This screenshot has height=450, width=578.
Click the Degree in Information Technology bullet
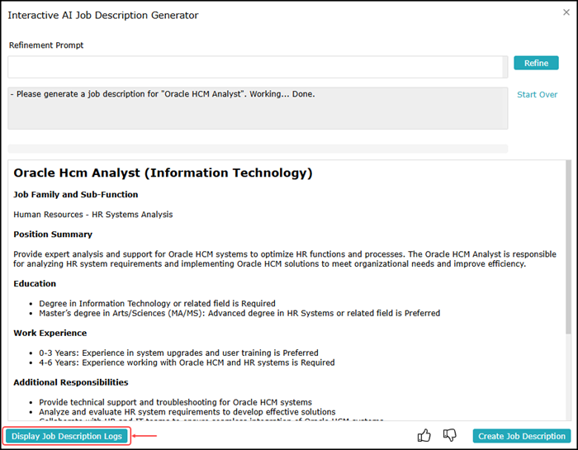157,303
